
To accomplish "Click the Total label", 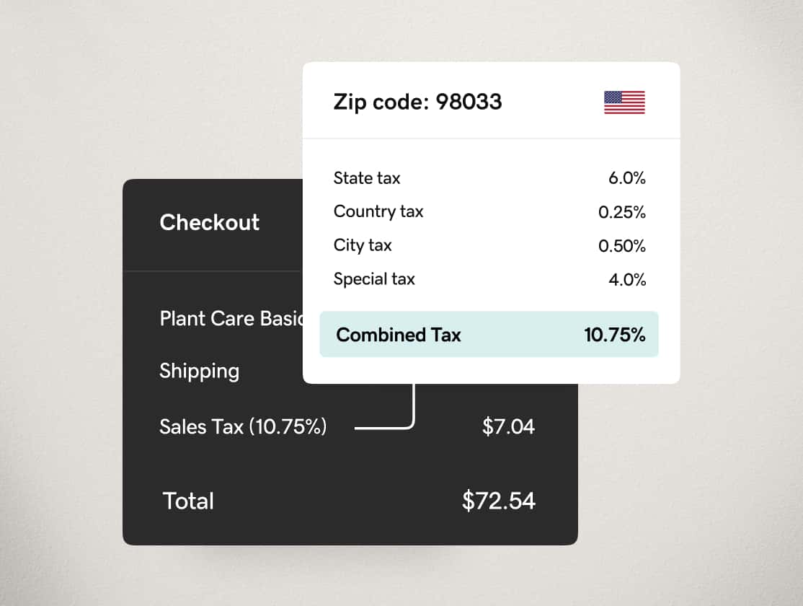I will (x=188, y=501).
